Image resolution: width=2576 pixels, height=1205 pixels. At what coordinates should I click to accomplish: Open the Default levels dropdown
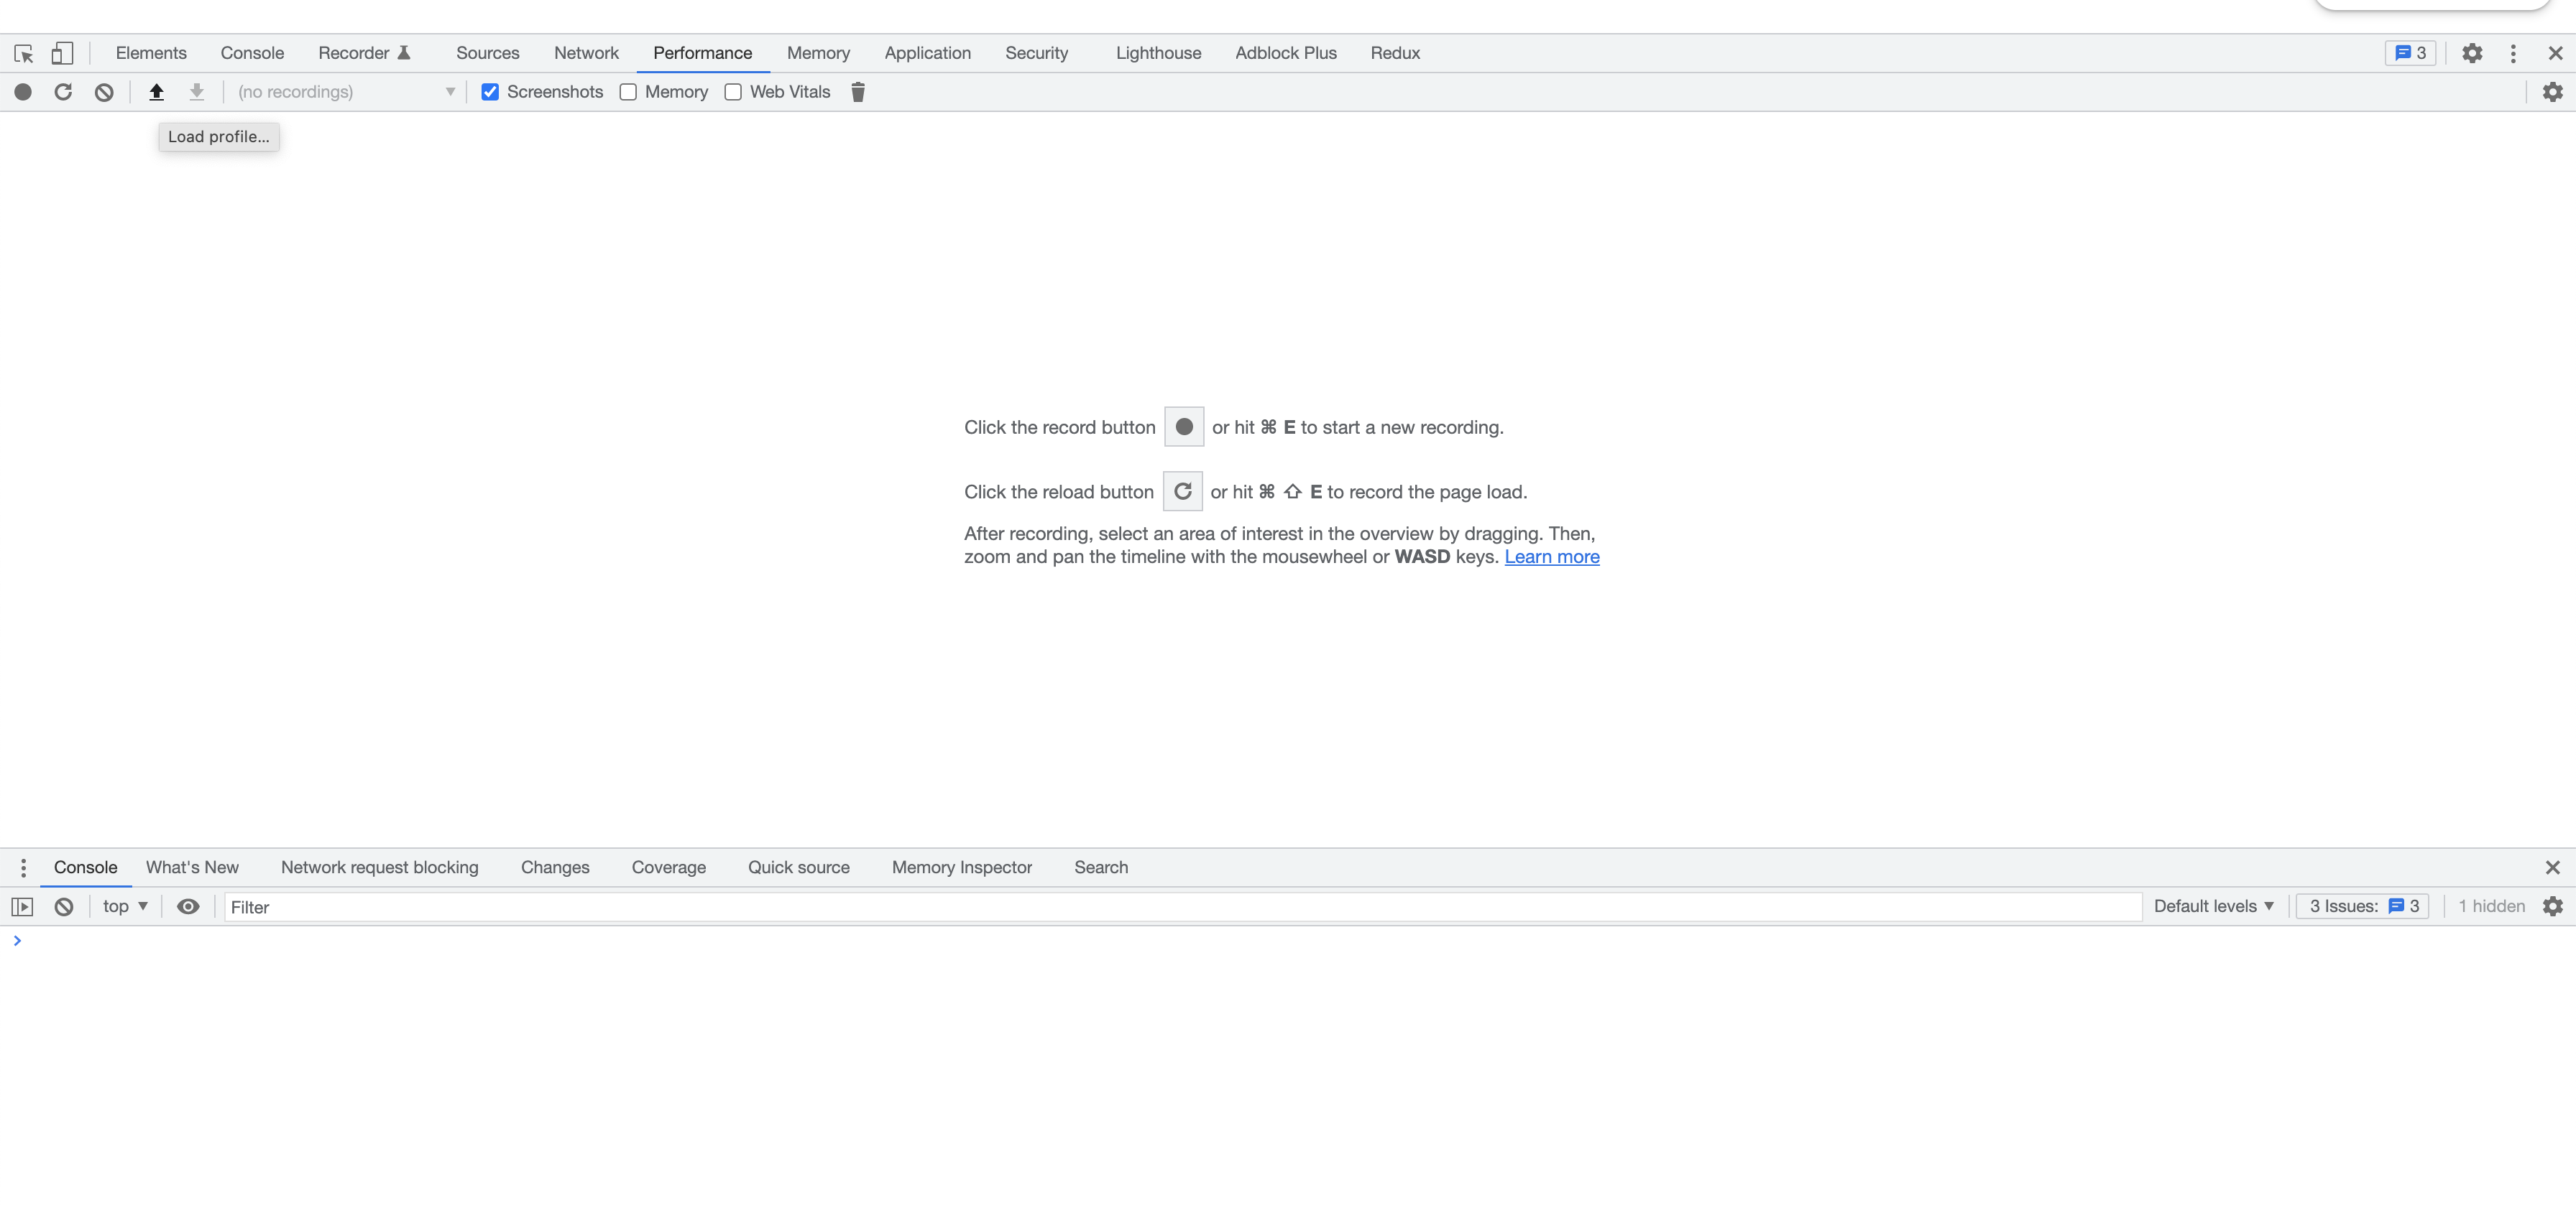[2213, 906]
